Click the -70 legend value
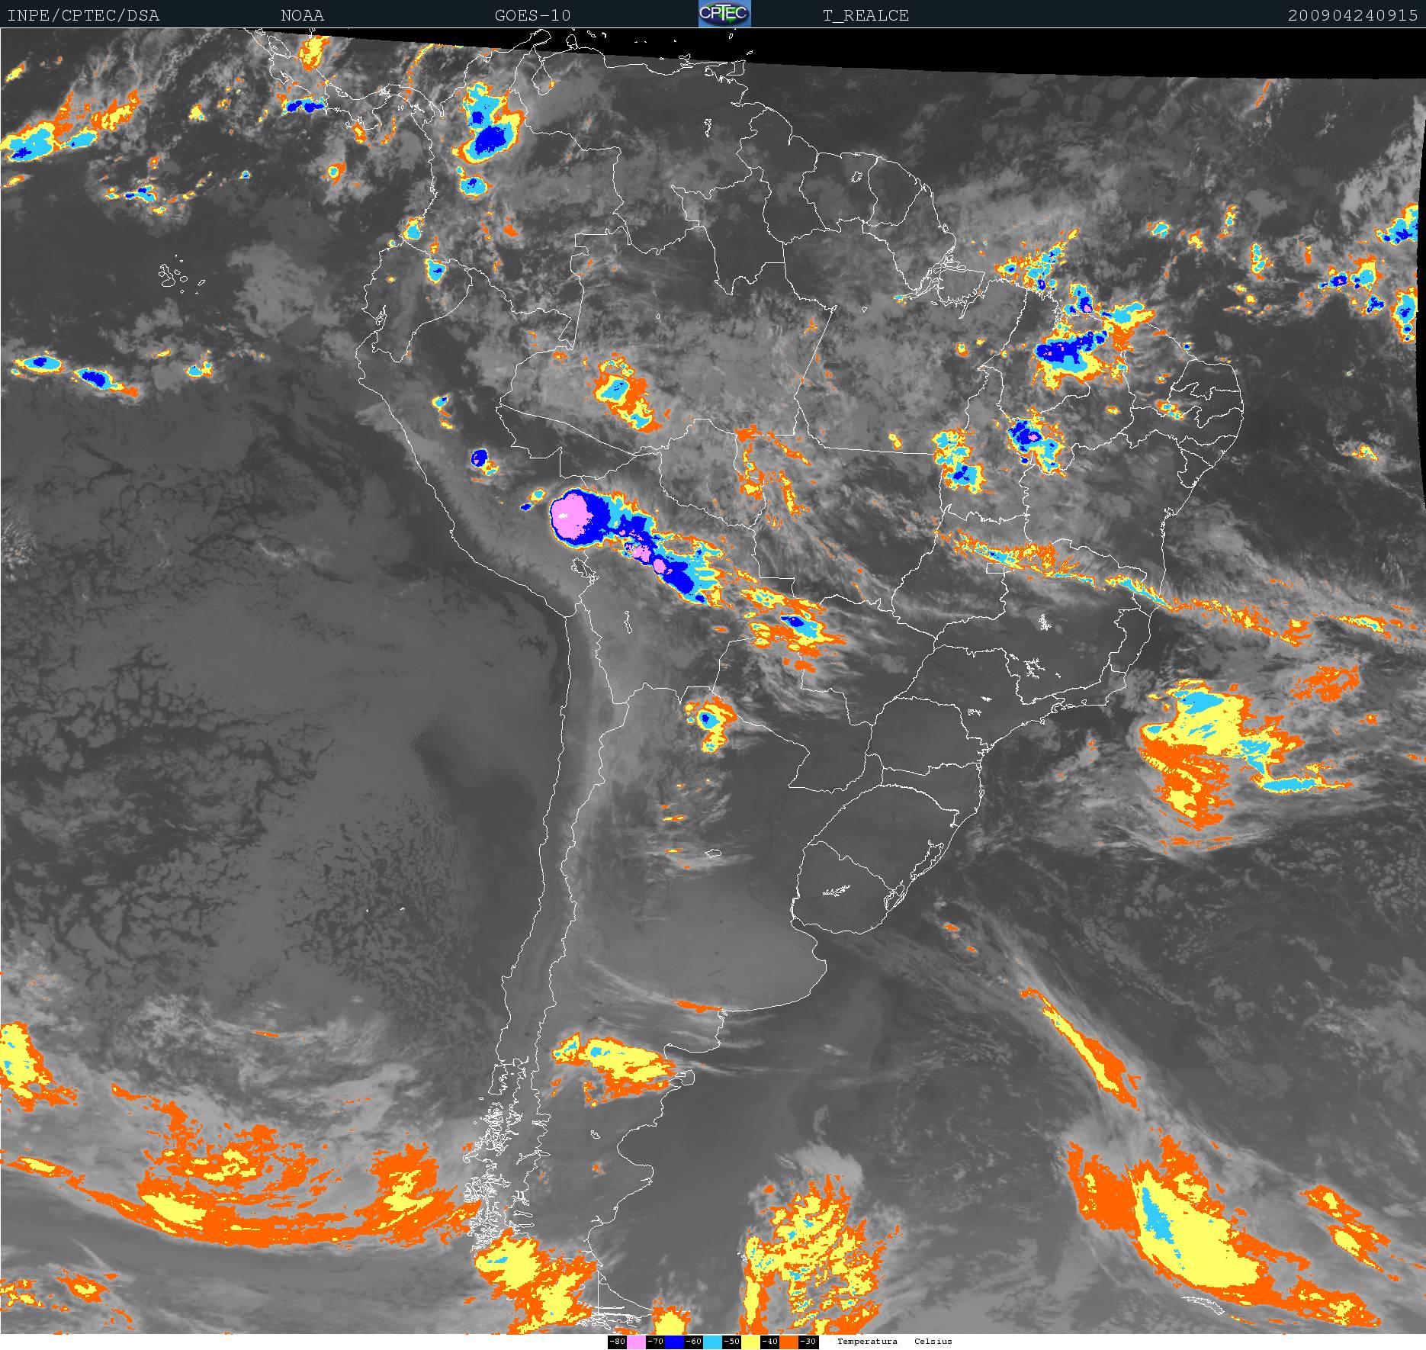The width and height of the screenshot is (1426, 1350). [656, 1342]
